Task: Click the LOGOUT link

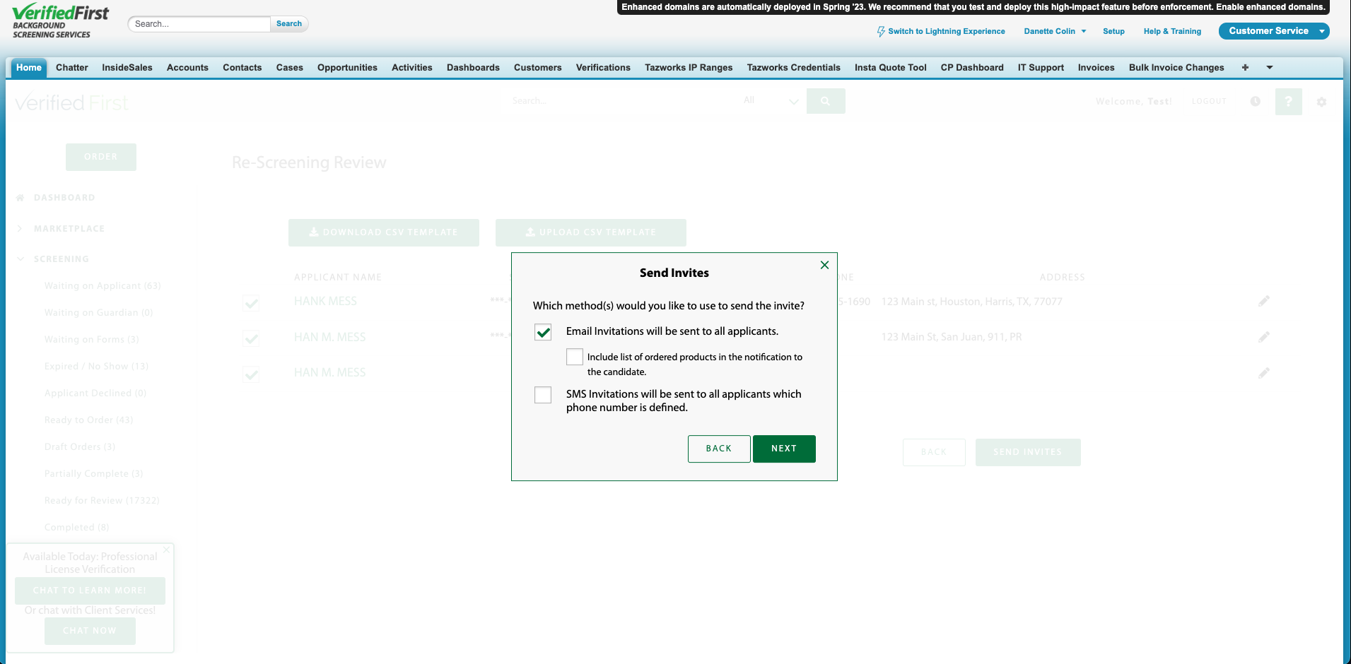Action: click(x=1209, y=102)
